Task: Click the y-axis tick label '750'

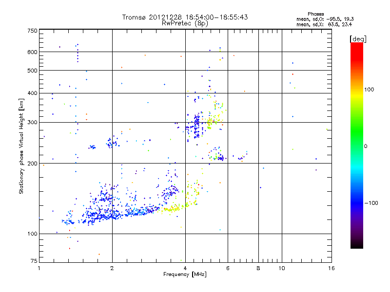Action: pos(32,31)
